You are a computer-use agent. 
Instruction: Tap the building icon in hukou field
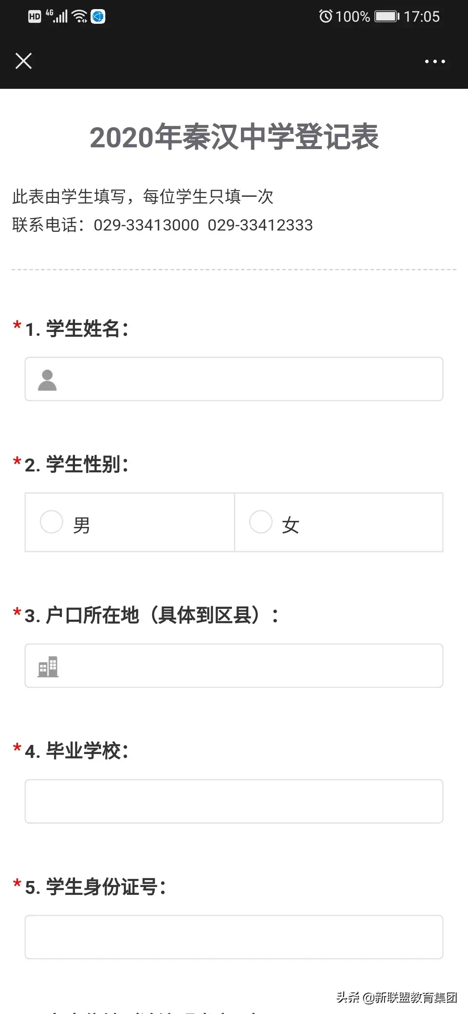[48, 666]
